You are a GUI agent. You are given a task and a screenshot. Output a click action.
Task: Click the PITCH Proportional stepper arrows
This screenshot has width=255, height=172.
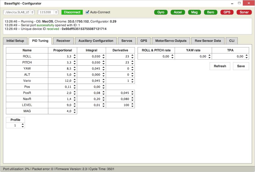click(x=74, y=62)
